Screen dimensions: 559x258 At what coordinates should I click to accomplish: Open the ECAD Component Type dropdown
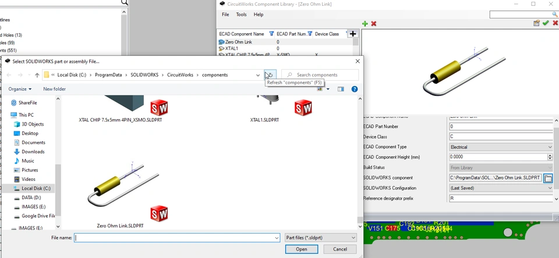click(501, 148)
